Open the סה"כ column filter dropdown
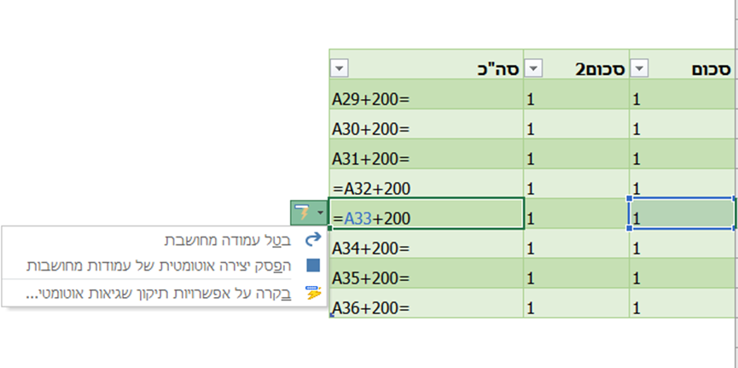 click(x=339, y=68)
